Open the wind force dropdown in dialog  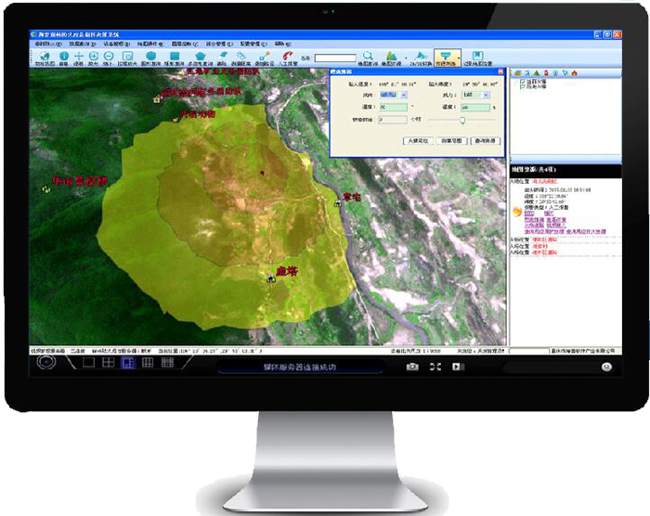tap(487, 95)
